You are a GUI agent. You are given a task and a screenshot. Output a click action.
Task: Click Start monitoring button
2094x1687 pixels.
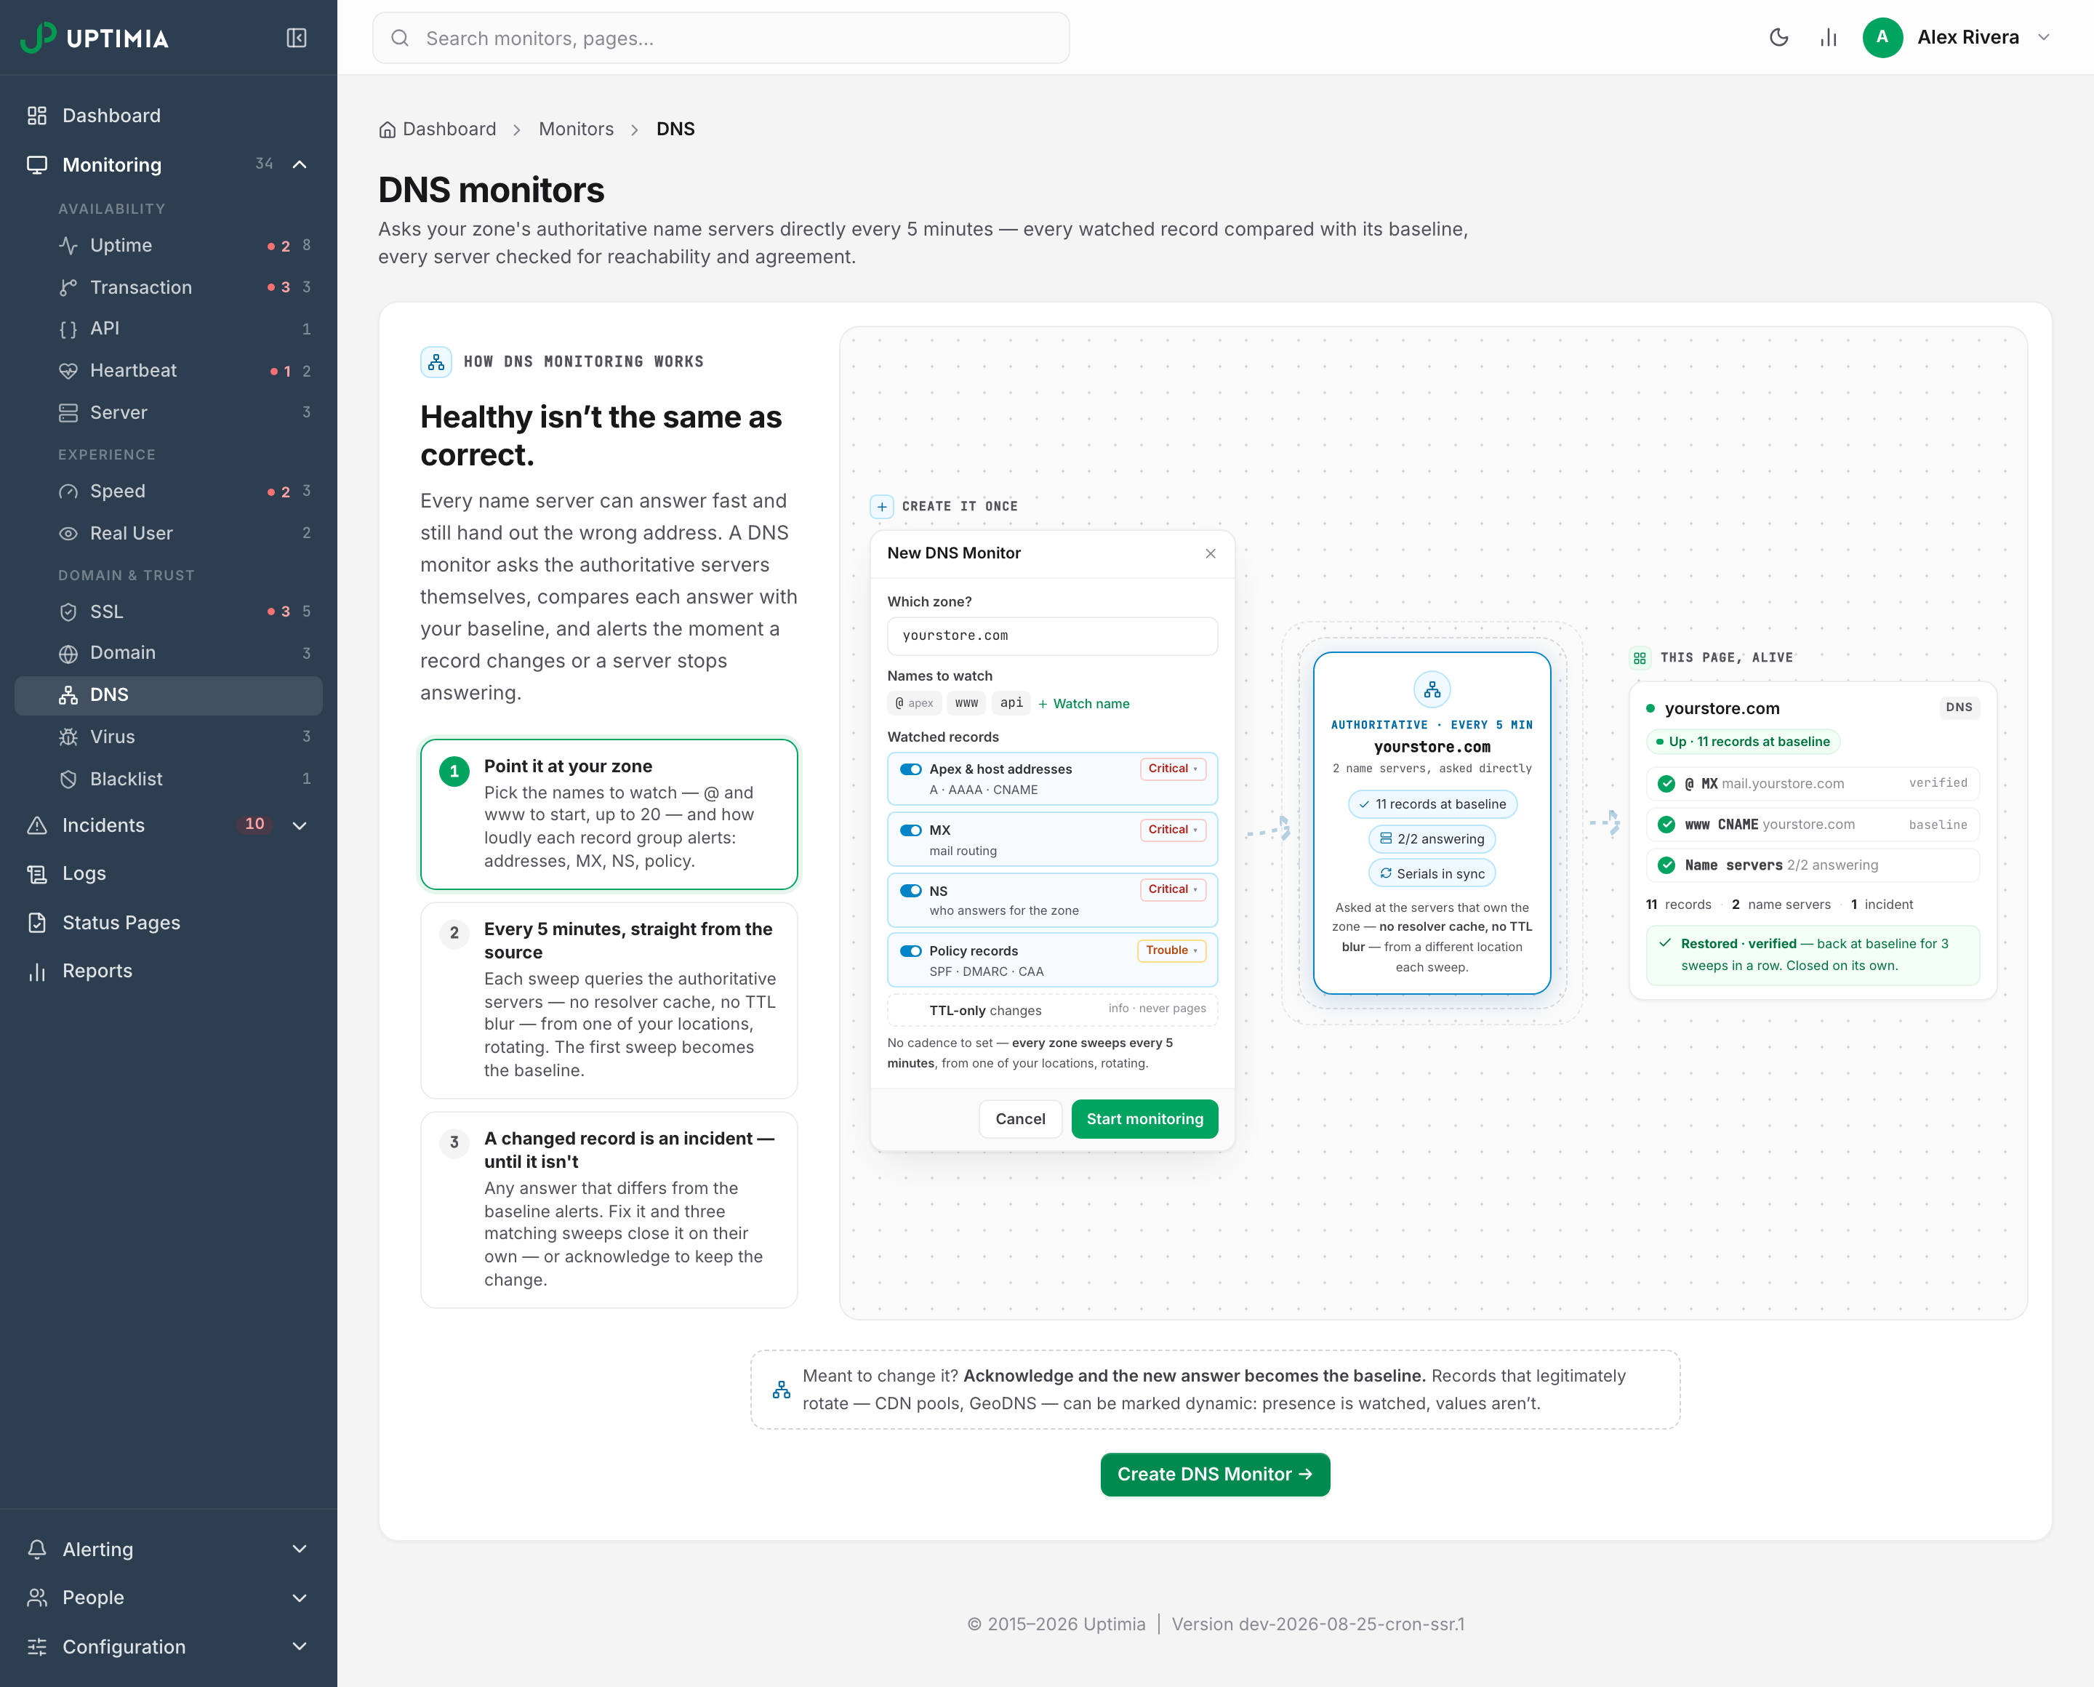pos(1144,1118)
